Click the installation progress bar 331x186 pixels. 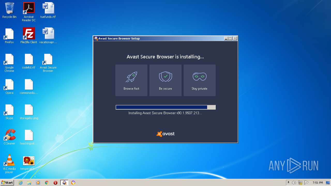(165, 107)
